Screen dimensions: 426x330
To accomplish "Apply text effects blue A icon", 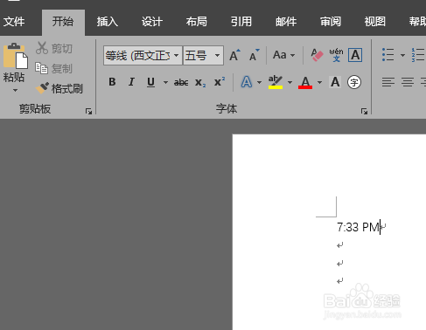I will [247, 82].
